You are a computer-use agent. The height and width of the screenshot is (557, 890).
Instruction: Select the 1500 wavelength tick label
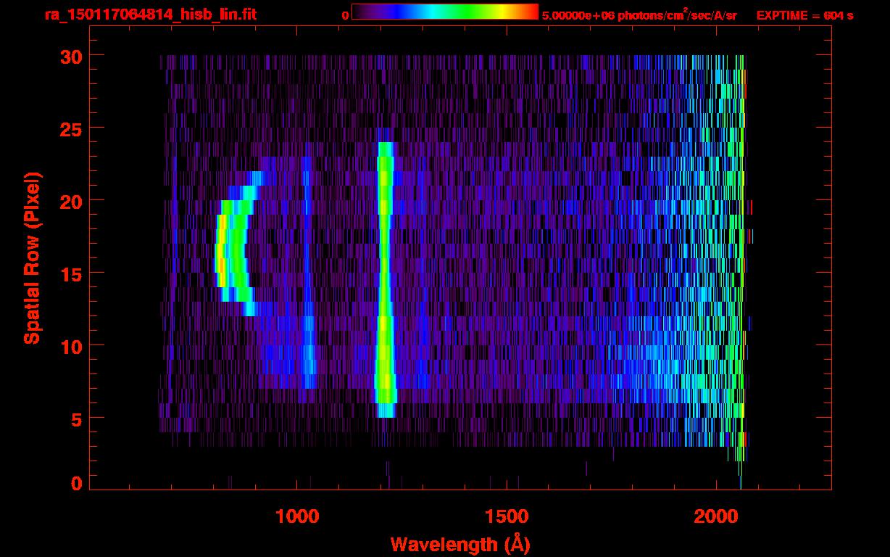point(507,516)
